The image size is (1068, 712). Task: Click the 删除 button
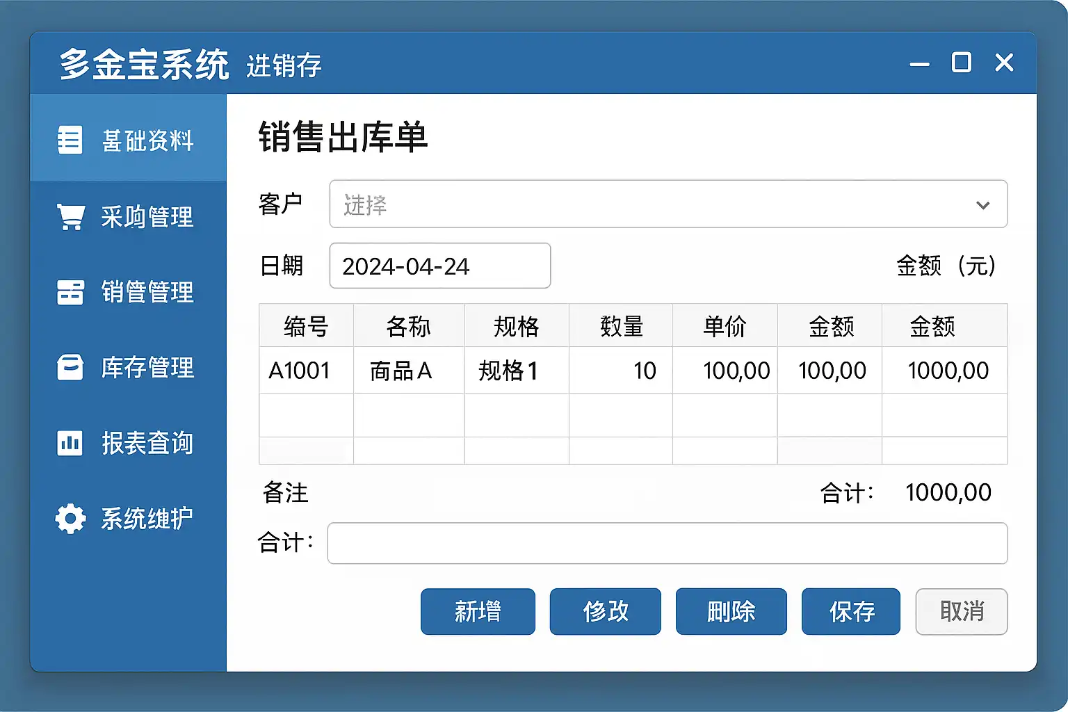coord(731,611)
